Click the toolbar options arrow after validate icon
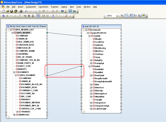The image size is (166, 122). point(65,12)
